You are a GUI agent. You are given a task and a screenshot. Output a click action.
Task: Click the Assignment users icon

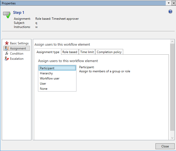(x=7, y=48)
